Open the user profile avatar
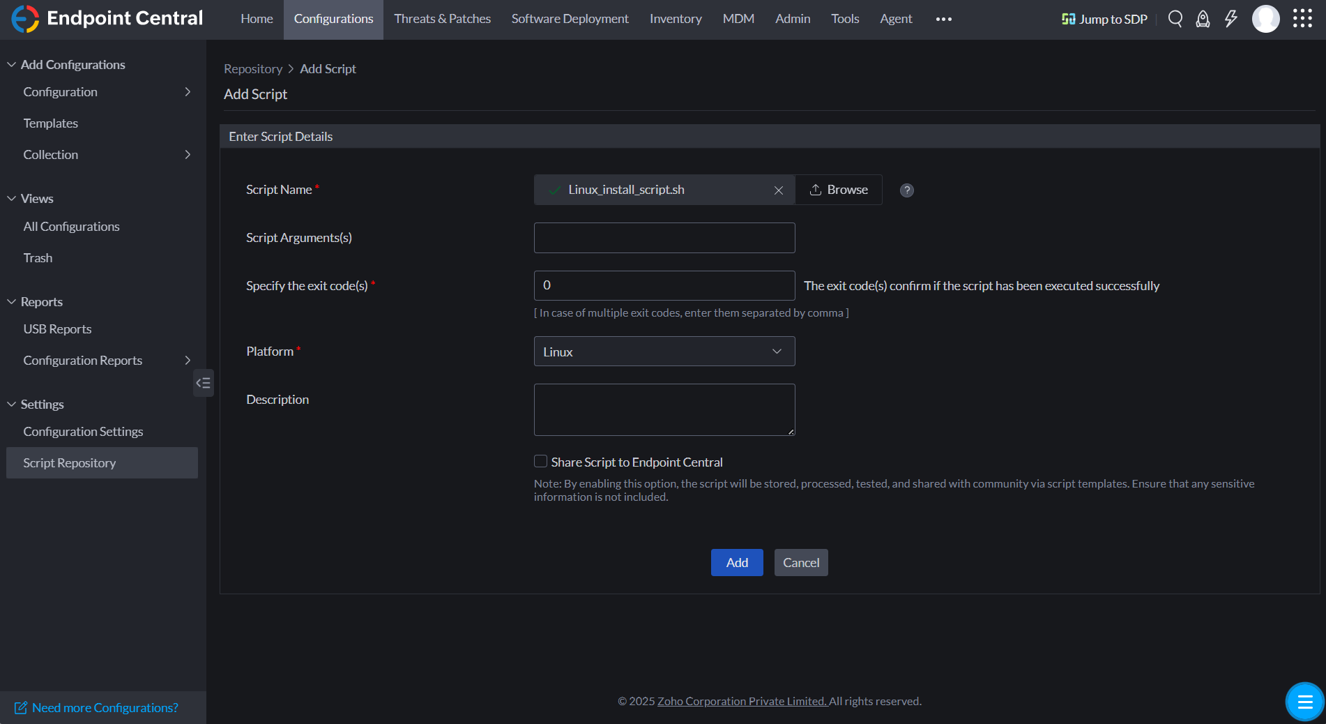The image size is (1326, 724). tap(1266, 19)
